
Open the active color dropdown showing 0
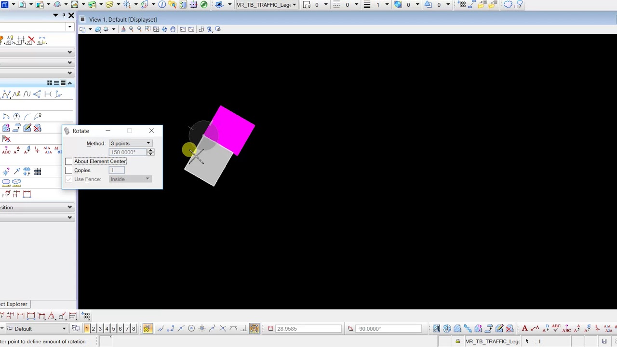(326, 5)
